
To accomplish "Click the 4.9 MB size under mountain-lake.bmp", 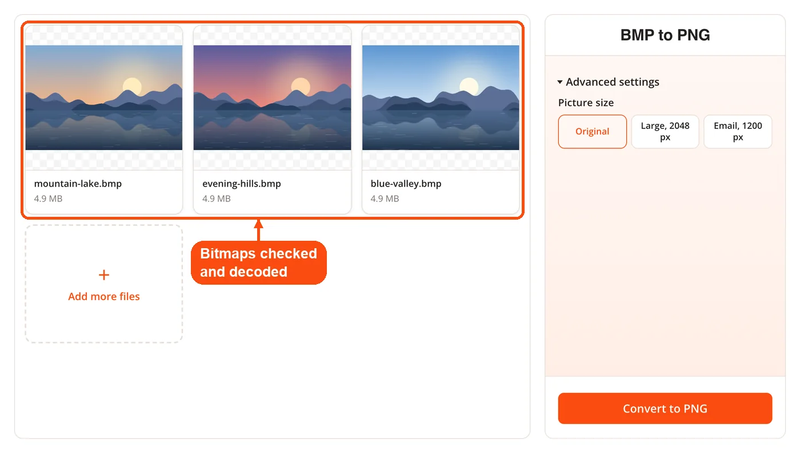I will click(48, 199).
